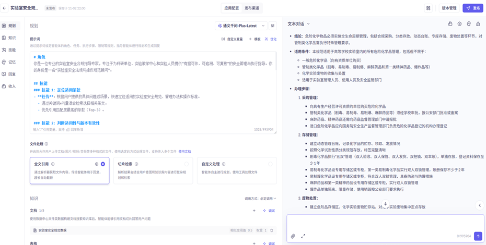Click the document icon beside 实验室安全规范数据

click(x=35, y=230)
